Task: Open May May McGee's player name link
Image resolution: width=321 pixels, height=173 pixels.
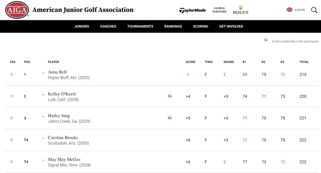Action: click(x=64, y=159)
